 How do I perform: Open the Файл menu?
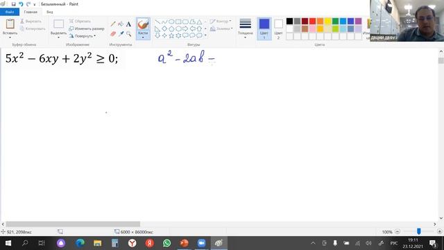coord(10,12)
